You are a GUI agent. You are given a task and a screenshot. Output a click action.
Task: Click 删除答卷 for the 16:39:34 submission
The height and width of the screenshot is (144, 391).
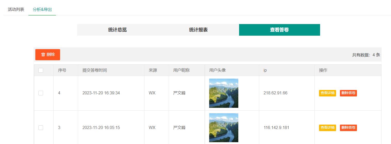pyautogui.click(x=348, y=93)
